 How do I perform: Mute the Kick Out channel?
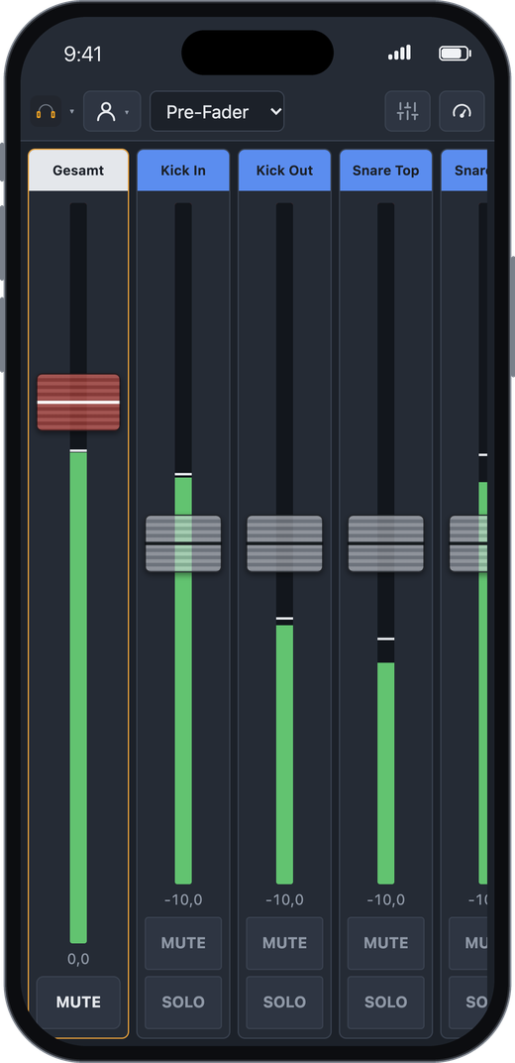(x=284, y=943)
